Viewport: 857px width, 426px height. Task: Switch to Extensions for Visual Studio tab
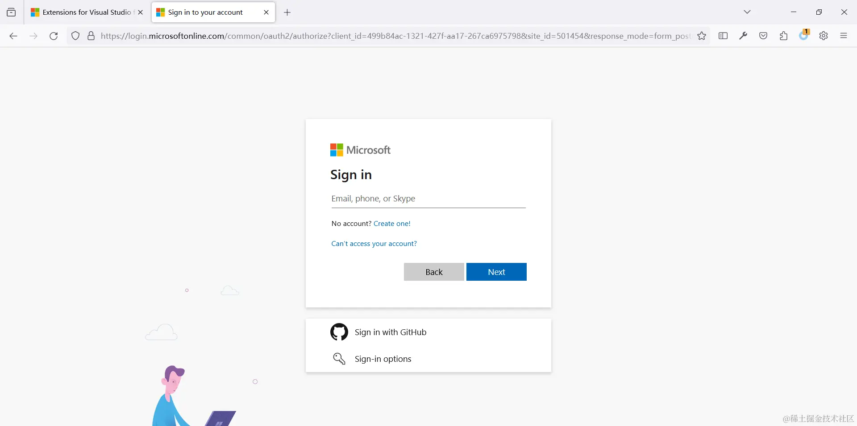[87, 12]
